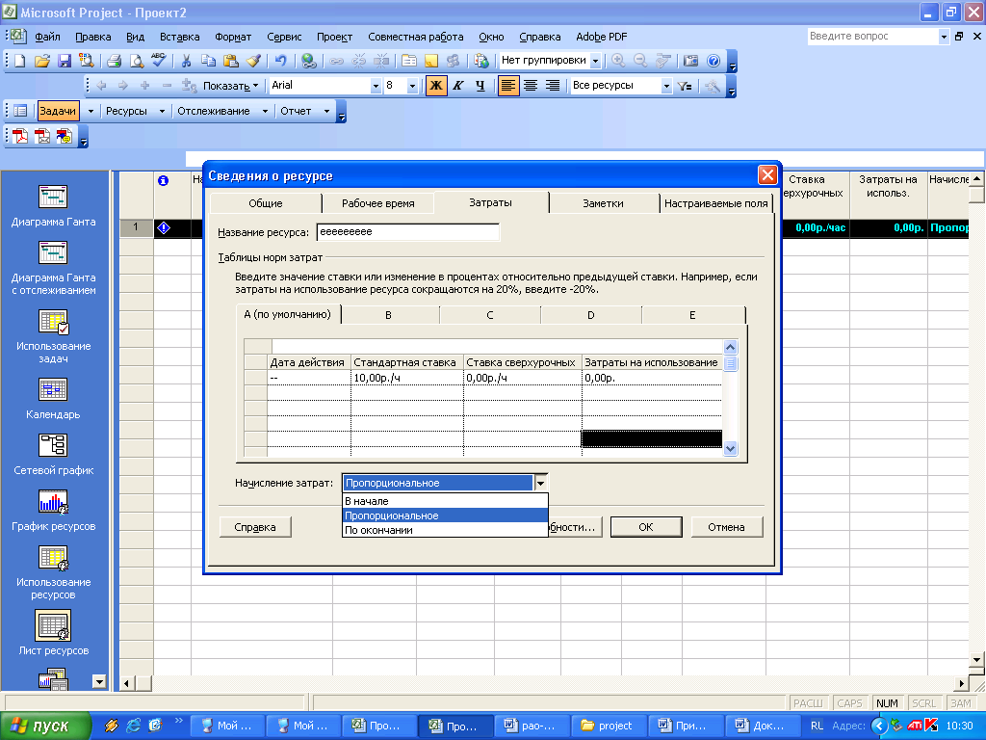This screenshot has height=740, width=986.
Task: Open Показать outline dropdown
Action: (230, 86)
